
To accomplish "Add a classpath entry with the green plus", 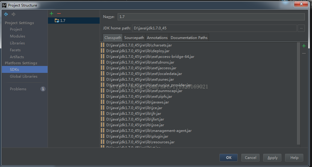I will (304, 46).
